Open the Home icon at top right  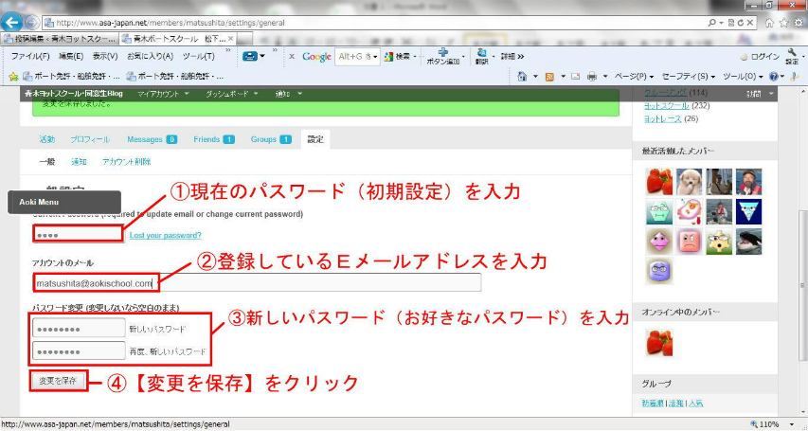tap(770, 23)
